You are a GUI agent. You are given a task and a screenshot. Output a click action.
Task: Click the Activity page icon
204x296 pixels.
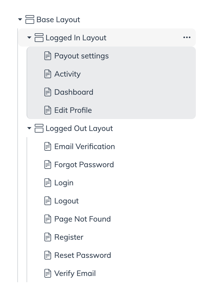coord(48,74)
